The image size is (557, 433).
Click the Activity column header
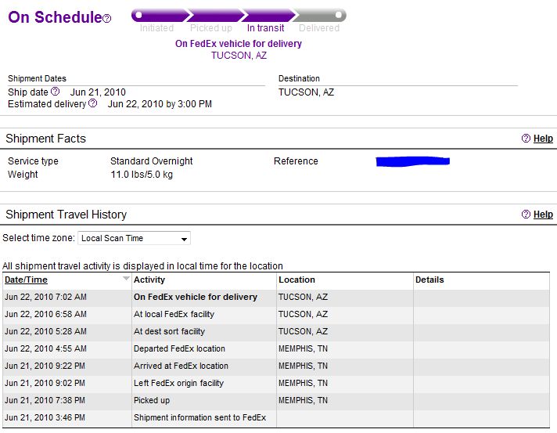[149, 280]
